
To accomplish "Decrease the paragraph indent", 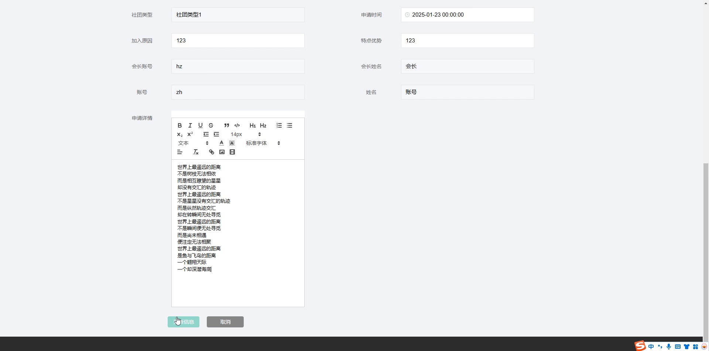I will pos(206,134).
